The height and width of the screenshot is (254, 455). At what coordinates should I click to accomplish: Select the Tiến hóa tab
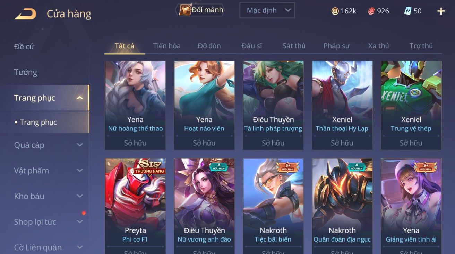pyautogui.click(x=166, y=46)
